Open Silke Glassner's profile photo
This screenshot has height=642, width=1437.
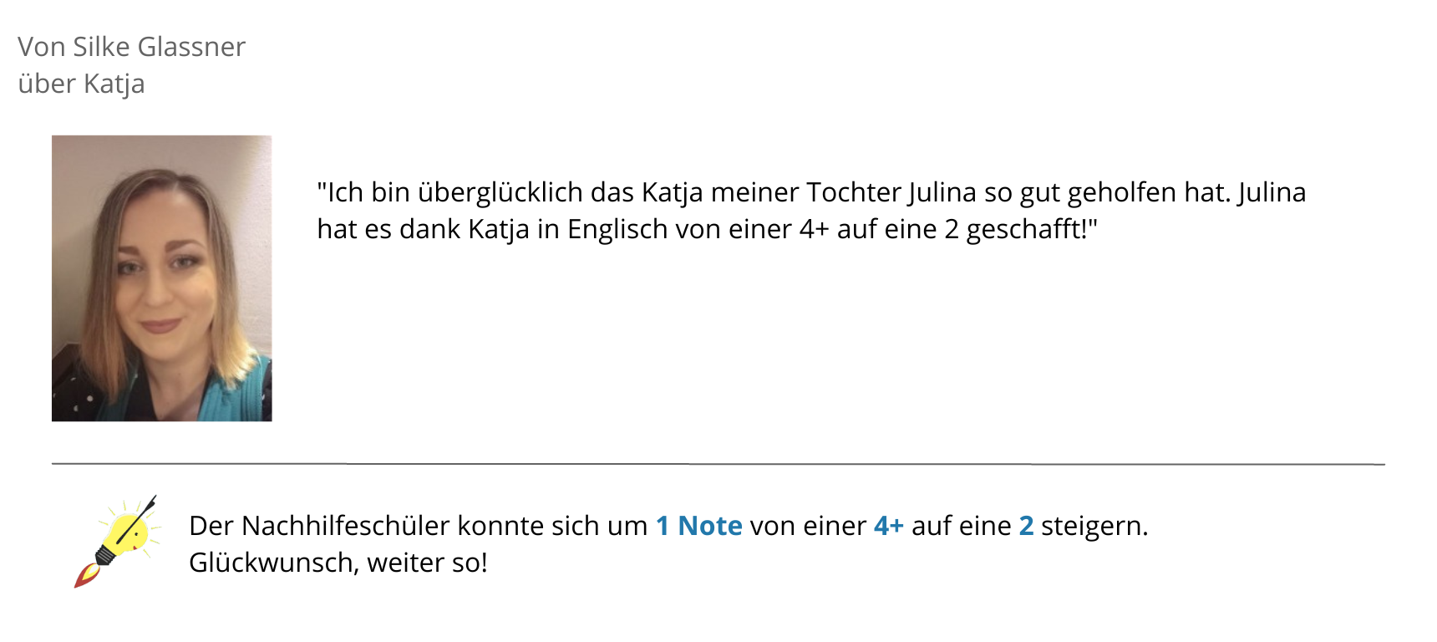pyautogui.click(x=162, y=278)
